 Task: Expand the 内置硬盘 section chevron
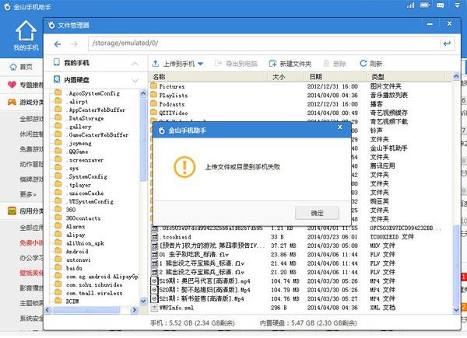pyautogui.click(x=135, y=80)
